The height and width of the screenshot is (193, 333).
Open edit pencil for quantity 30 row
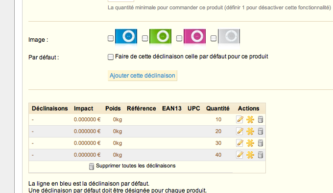[240, 143]
